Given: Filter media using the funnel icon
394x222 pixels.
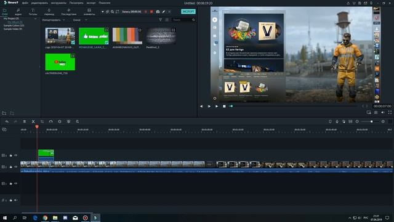Looking at the screenshot, I should [x=160, y=20].
